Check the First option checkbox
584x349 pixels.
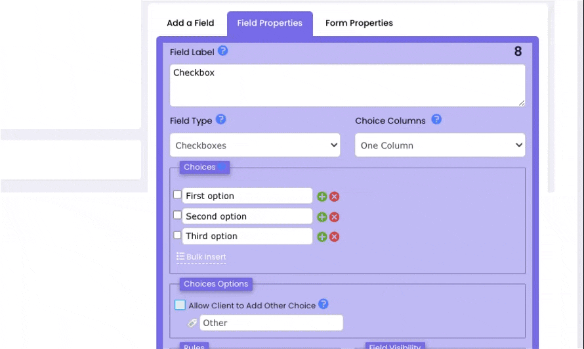click(177, 195)
